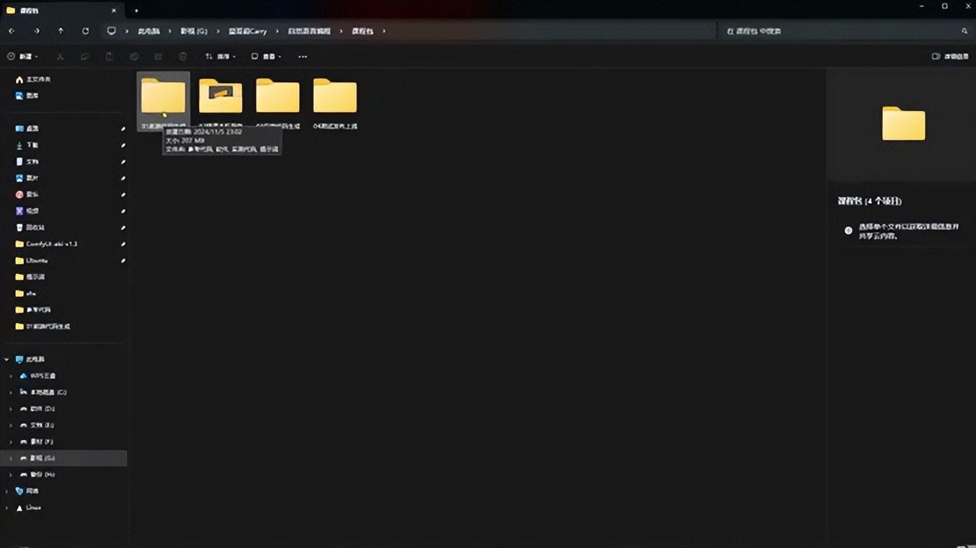Screen dimensions: 976x548
Task: Go up one folder level
Action: [x=61, y=31]
